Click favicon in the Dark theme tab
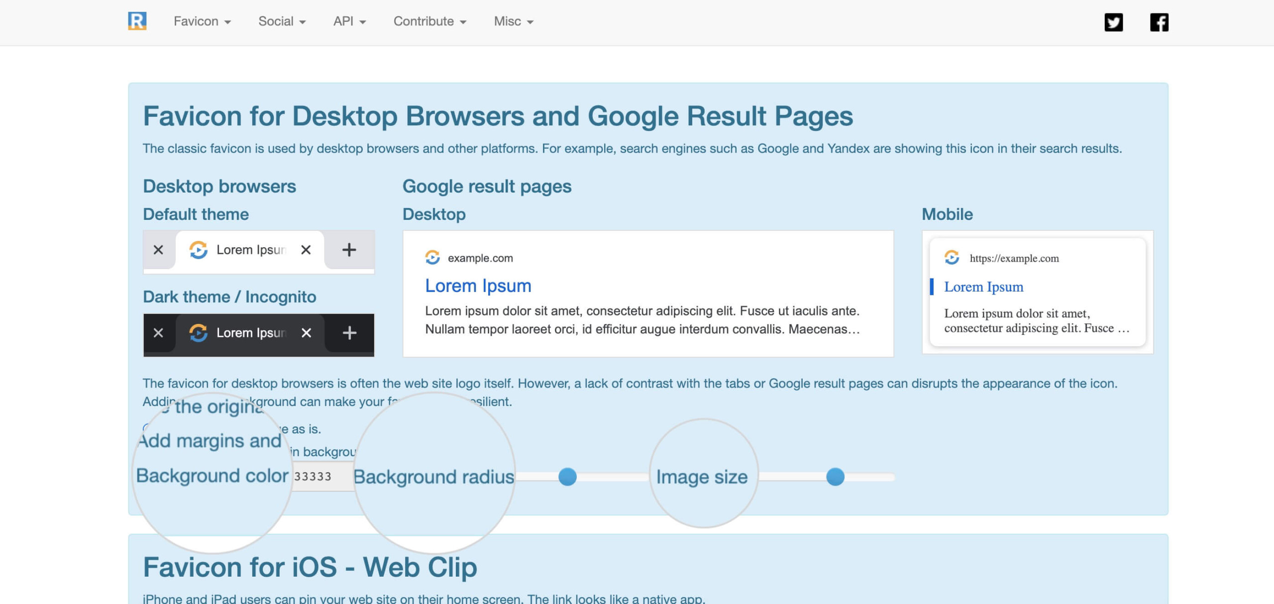 tap(198, 333)
